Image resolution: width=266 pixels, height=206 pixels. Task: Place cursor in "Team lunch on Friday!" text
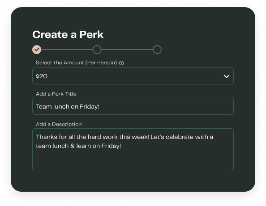[68, 107]
